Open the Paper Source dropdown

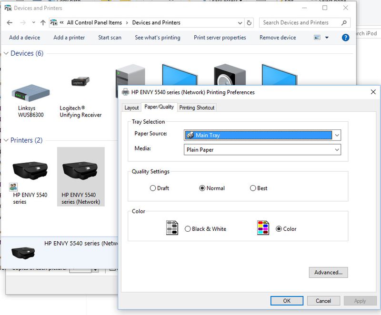pos(262,135)
